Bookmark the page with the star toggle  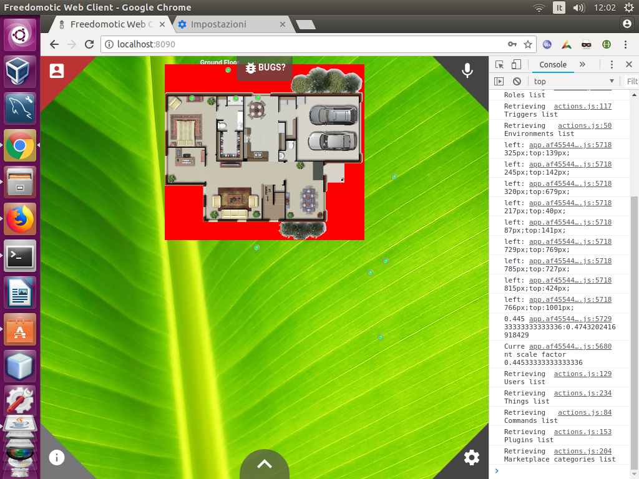pos(528,44)
